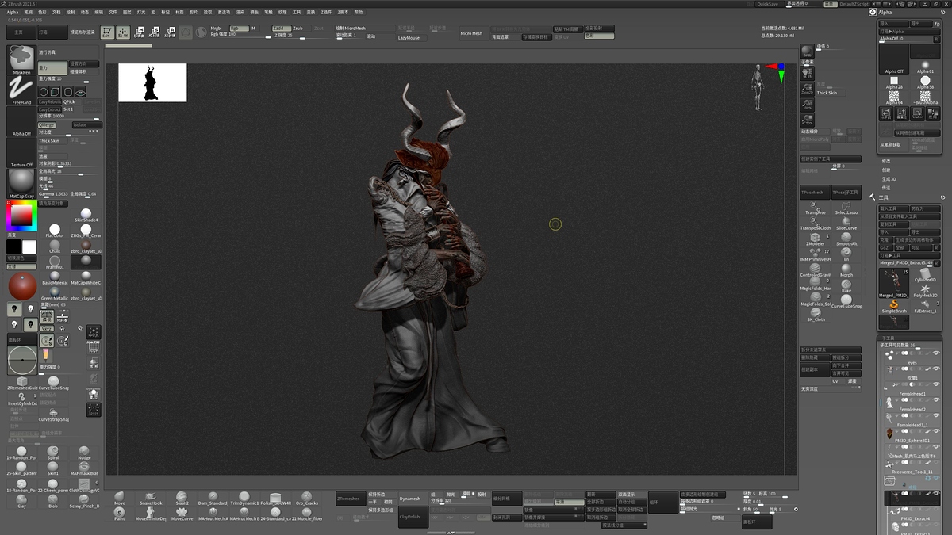Select the MaskPen brush thumbnail
This screenshot has height=535, width=952.
point(21,59)
